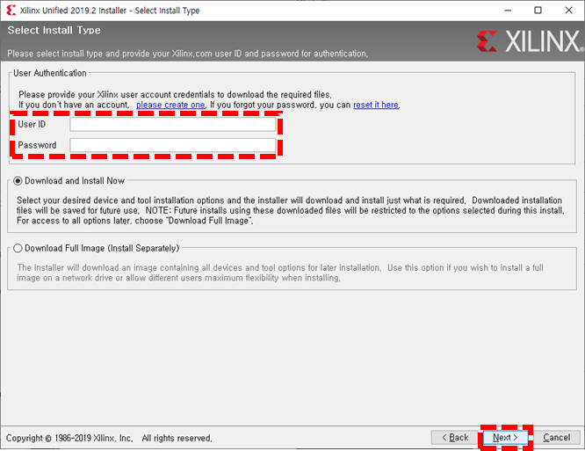Click the 'User ID' label
The height and width of the screenshot is (451, 585).
[32, 124]
